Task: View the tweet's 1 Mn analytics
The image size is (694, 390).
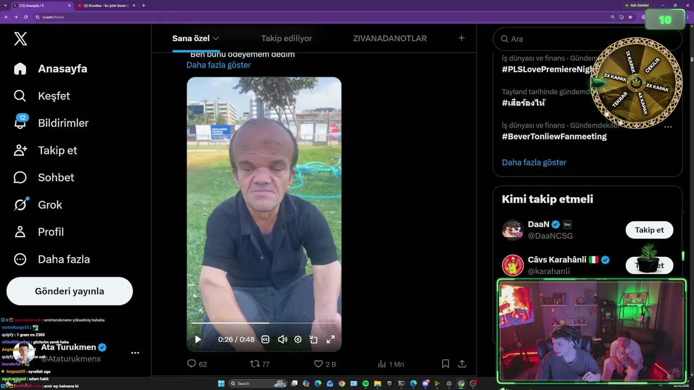Action: coord(390,364)
